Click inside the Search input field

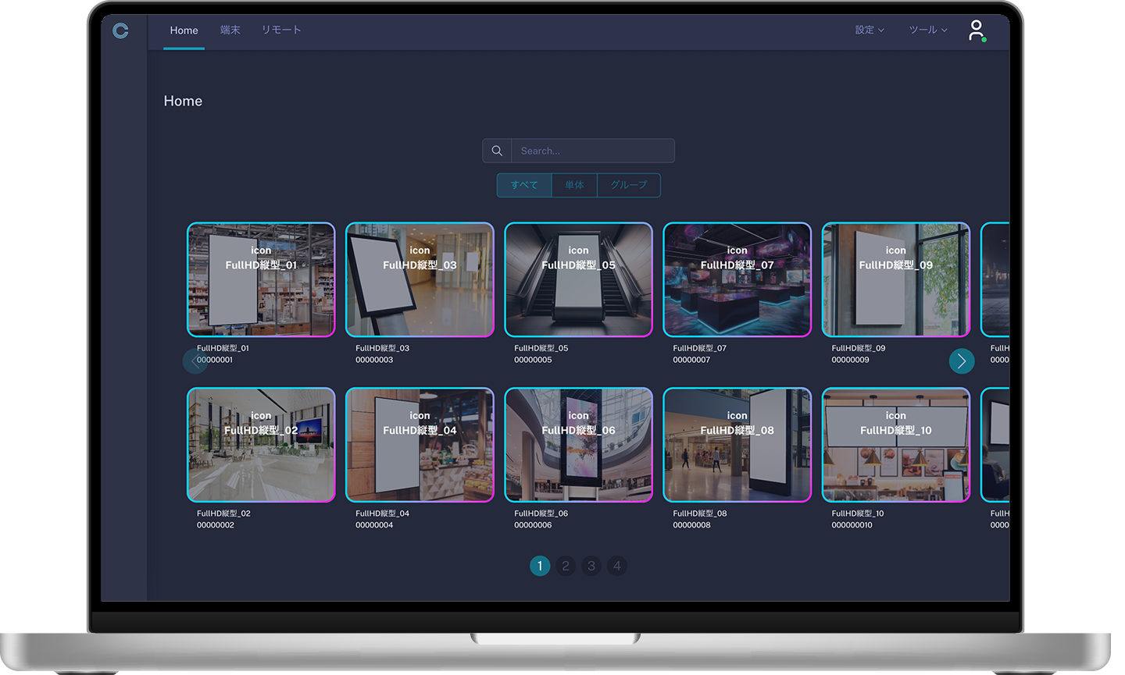pos(592,151)
